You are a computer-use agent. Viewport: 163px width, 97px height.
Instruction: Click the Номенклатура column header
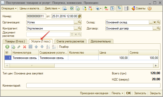(x=25, y=53)
